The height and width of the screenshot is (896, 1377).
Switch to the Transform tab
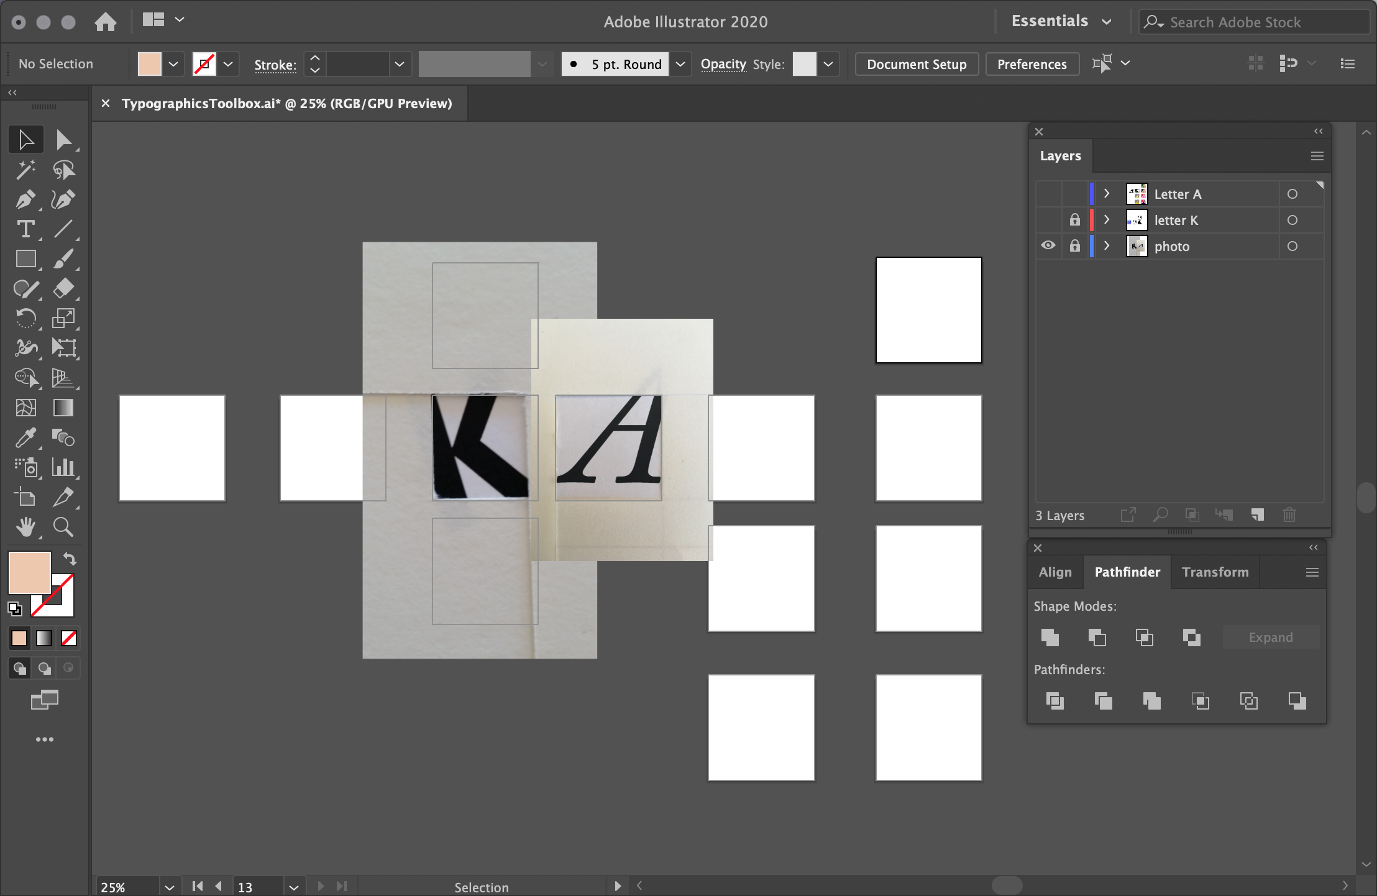coord(1215,572)
